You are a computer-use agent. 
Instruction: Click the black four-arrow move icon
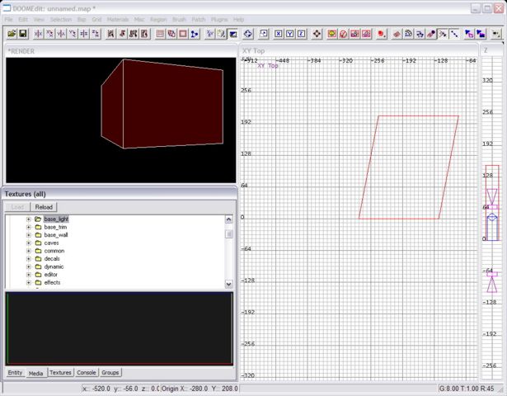coord(317,34)
